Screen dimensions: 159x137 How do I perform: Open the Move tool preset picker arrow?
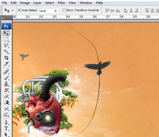coord(13,10)
